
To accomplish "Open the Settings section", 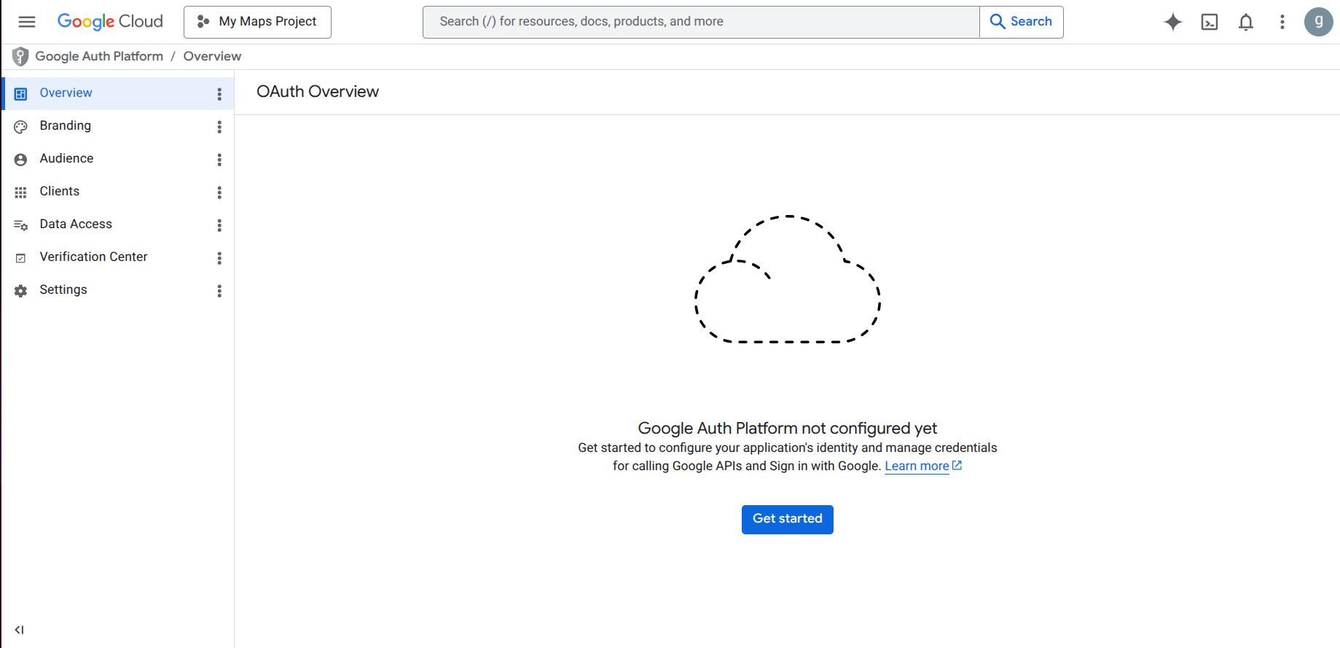I will click(x=118, y=290).
